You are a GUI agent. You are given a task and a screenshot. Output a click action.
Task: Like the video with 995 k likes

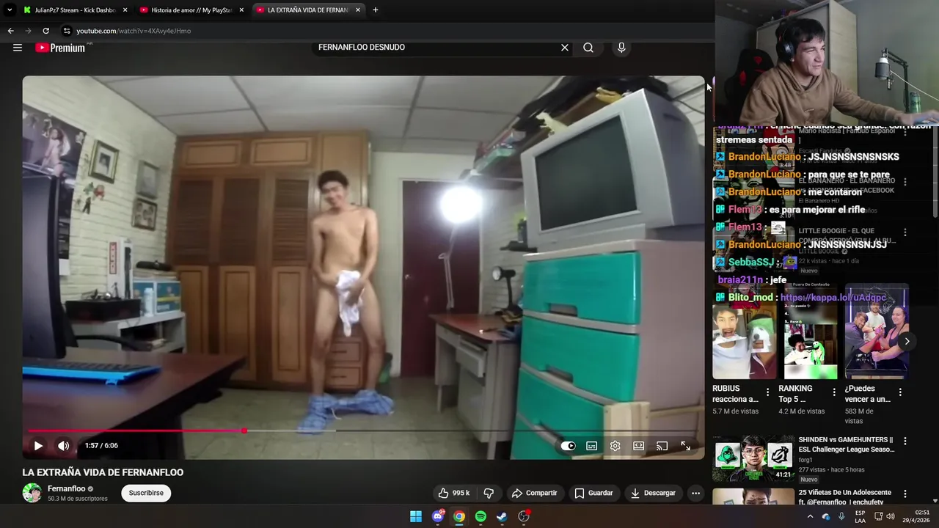pyautogui.click(x=454, y=493)
